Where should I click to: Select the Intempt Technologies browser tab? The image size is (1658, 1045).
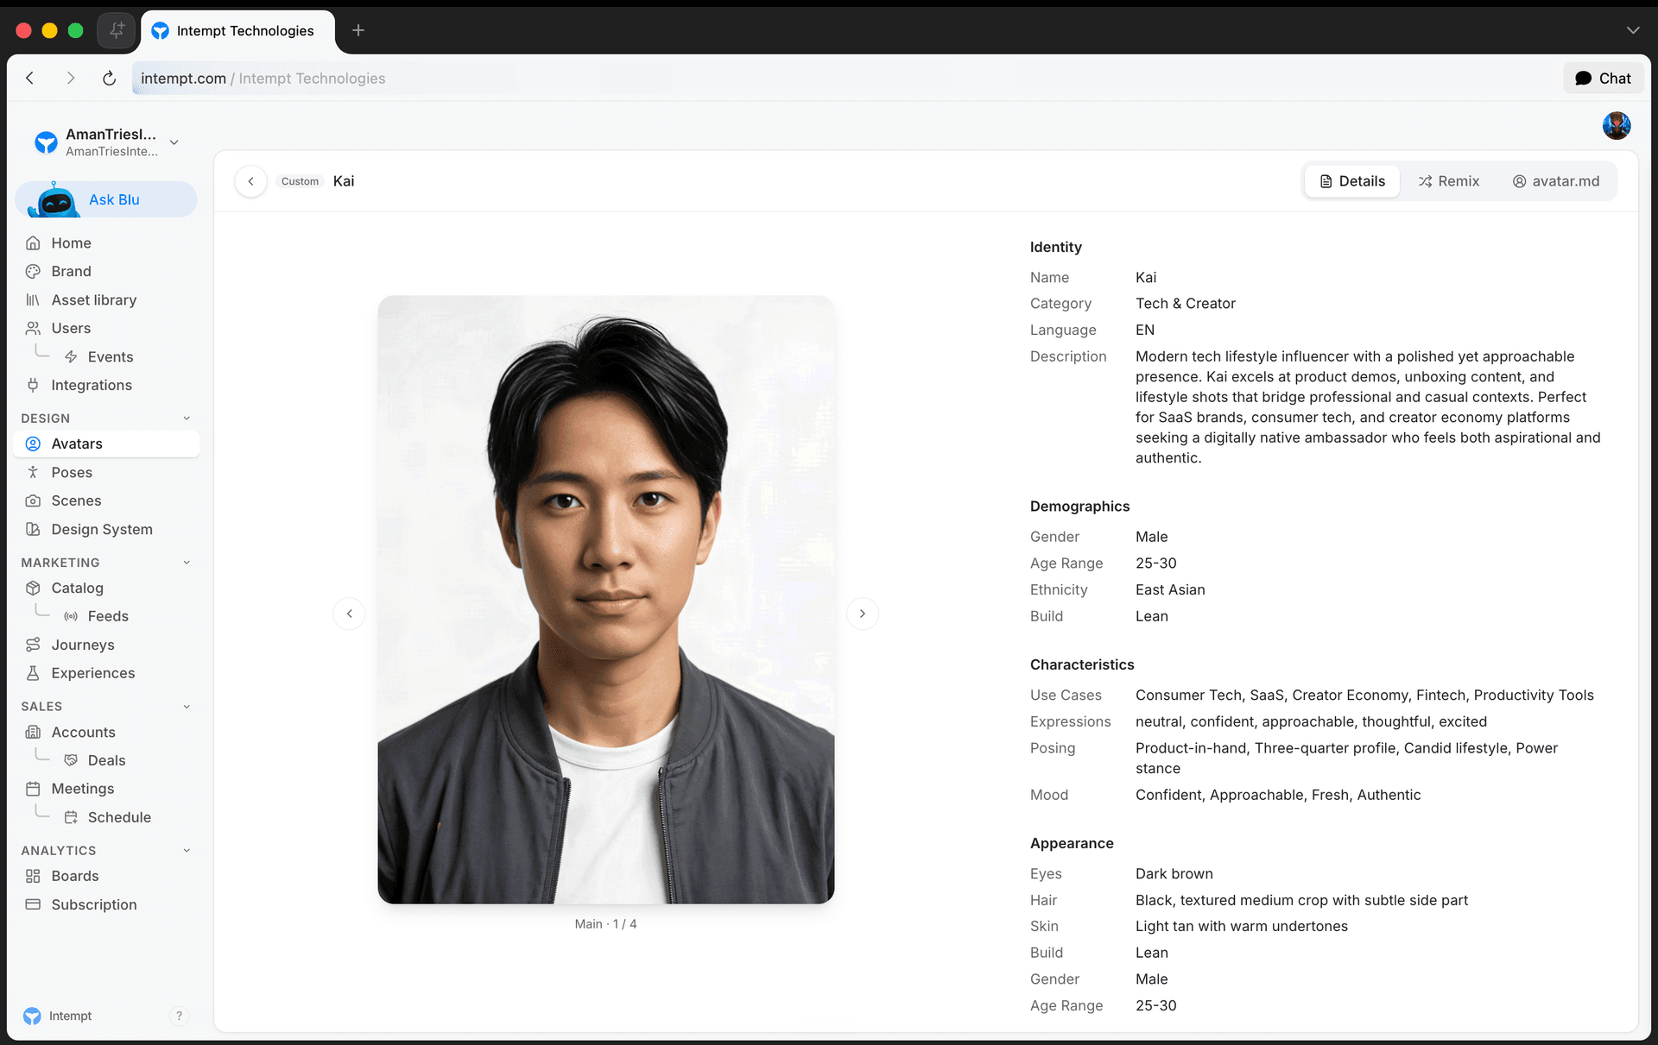237,31
